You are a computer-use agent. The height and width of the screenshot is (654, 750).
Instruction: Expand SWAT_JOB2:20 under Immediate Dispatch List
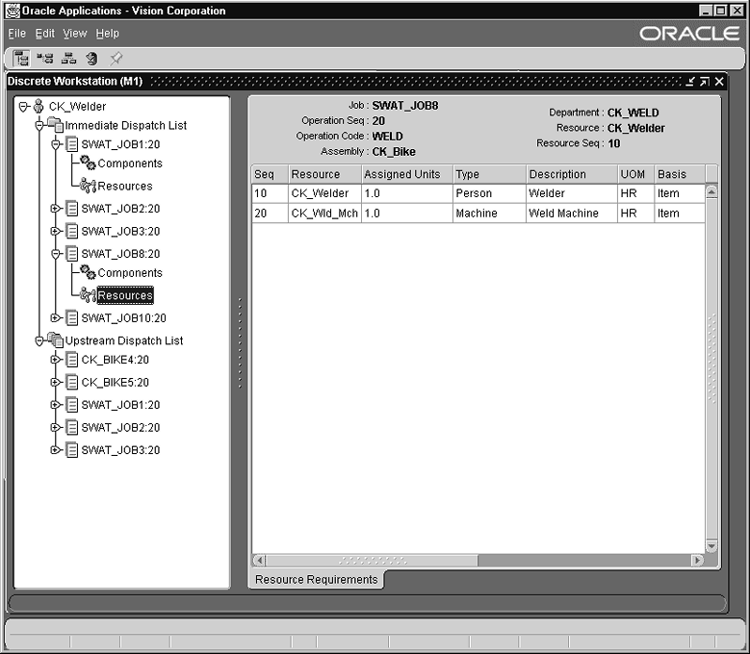(x=56, y=209)
